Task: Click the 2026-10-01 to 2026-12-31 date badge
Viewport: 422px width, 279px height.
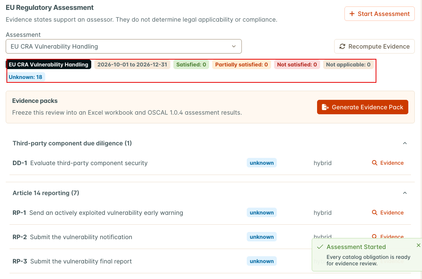Action: coord(132,65)
